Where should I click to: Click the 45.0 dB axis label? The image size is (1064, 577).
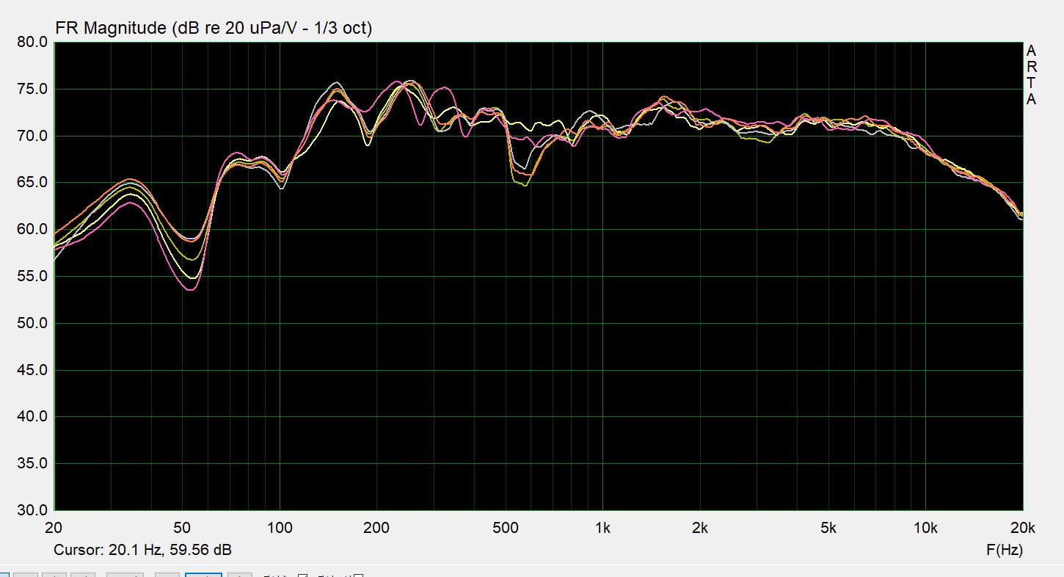(x=32, y=370)
